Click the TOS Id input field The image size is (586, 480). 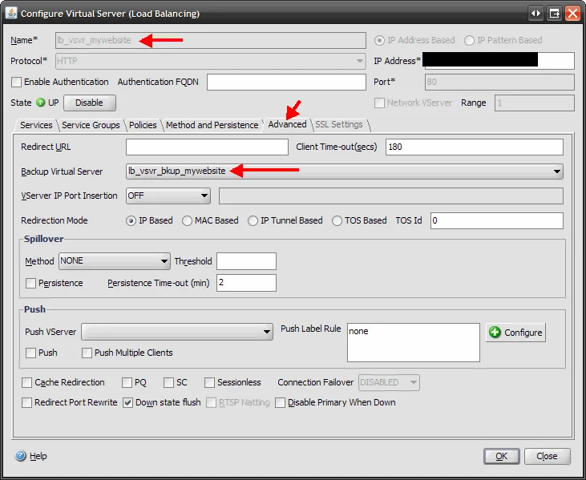click(497, 220)
